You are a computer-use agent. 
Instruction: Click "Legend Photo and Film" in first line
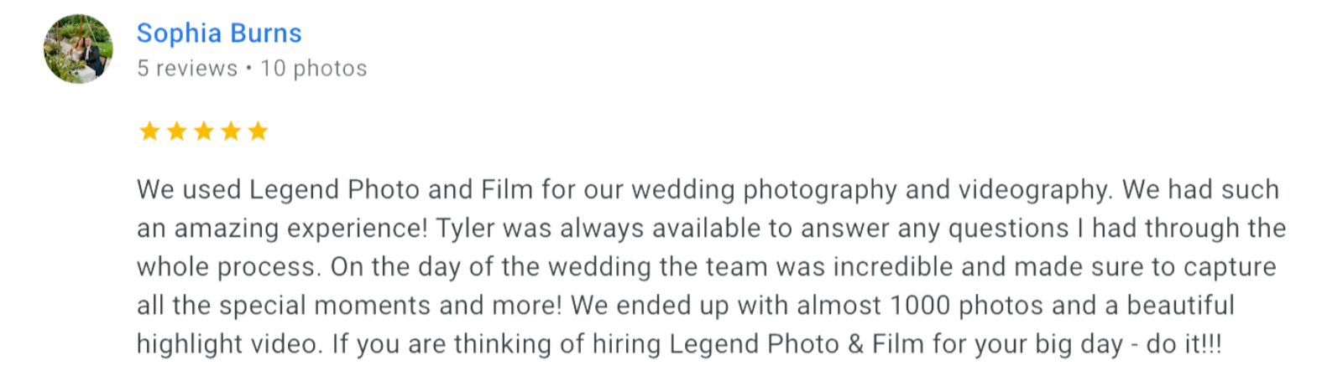(x=391, y=190)
